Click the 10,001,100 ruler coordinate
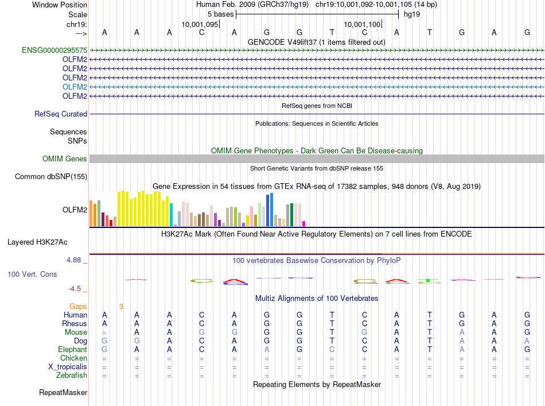Screen dimensions: 545x406 (x=362, y=24)
